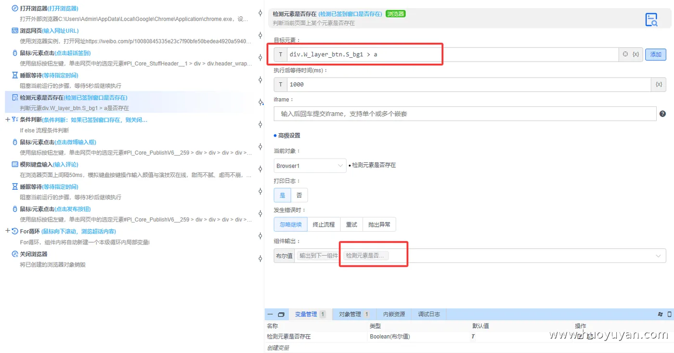
Task: Click mouse icon of 点击发布按钮 step
Action: (15, 209)
